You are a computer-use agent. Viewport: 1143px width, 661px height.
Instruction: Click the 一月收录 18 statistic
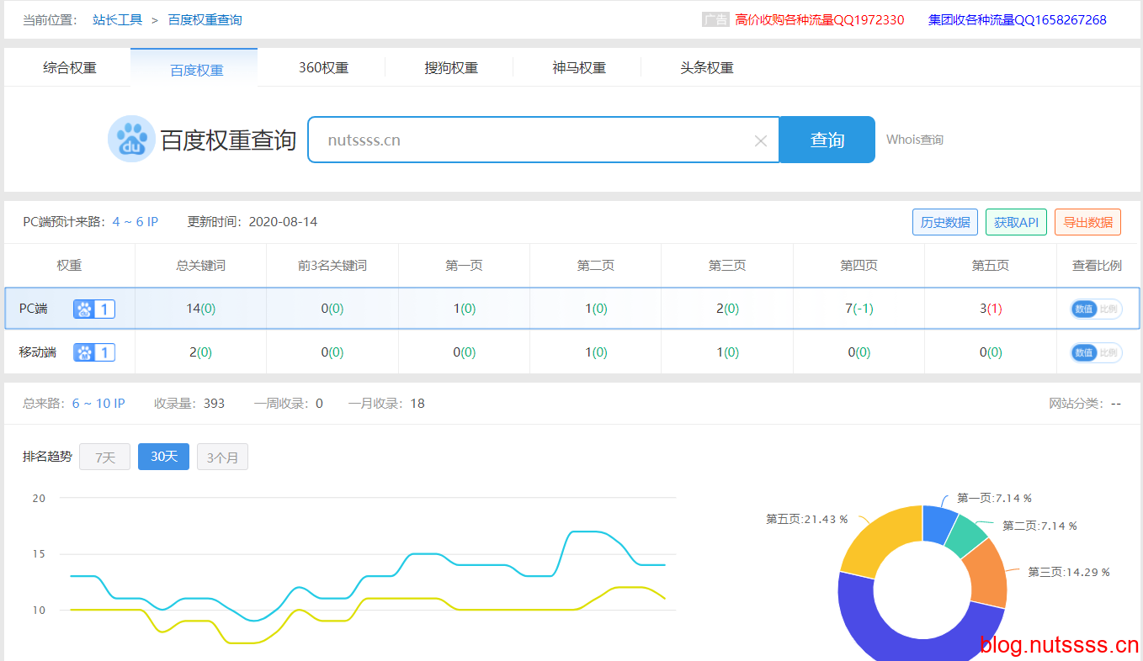386,403
